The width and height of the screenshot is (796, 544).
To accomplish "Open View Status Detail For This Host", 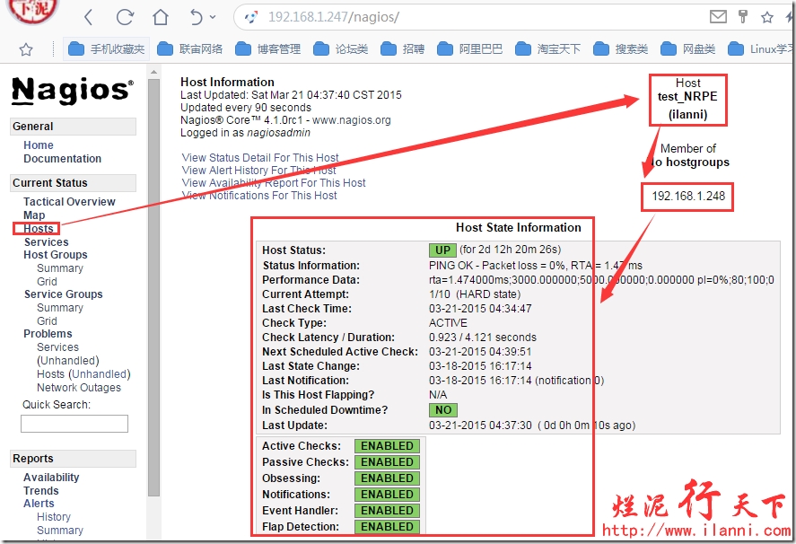I will (x=260, y=158).
